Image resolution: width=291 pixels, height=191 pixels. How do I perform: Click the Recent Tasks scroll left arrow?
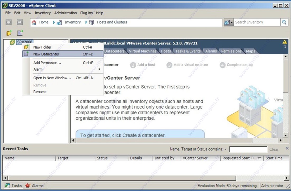5,178
